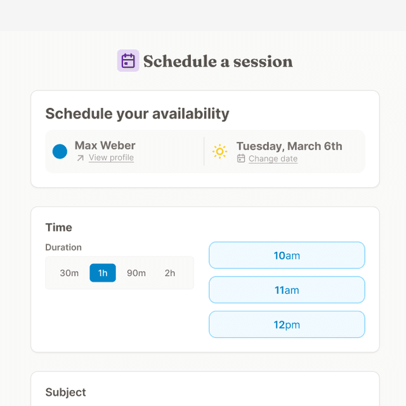Choose the 90m duration option

(136, 273)
